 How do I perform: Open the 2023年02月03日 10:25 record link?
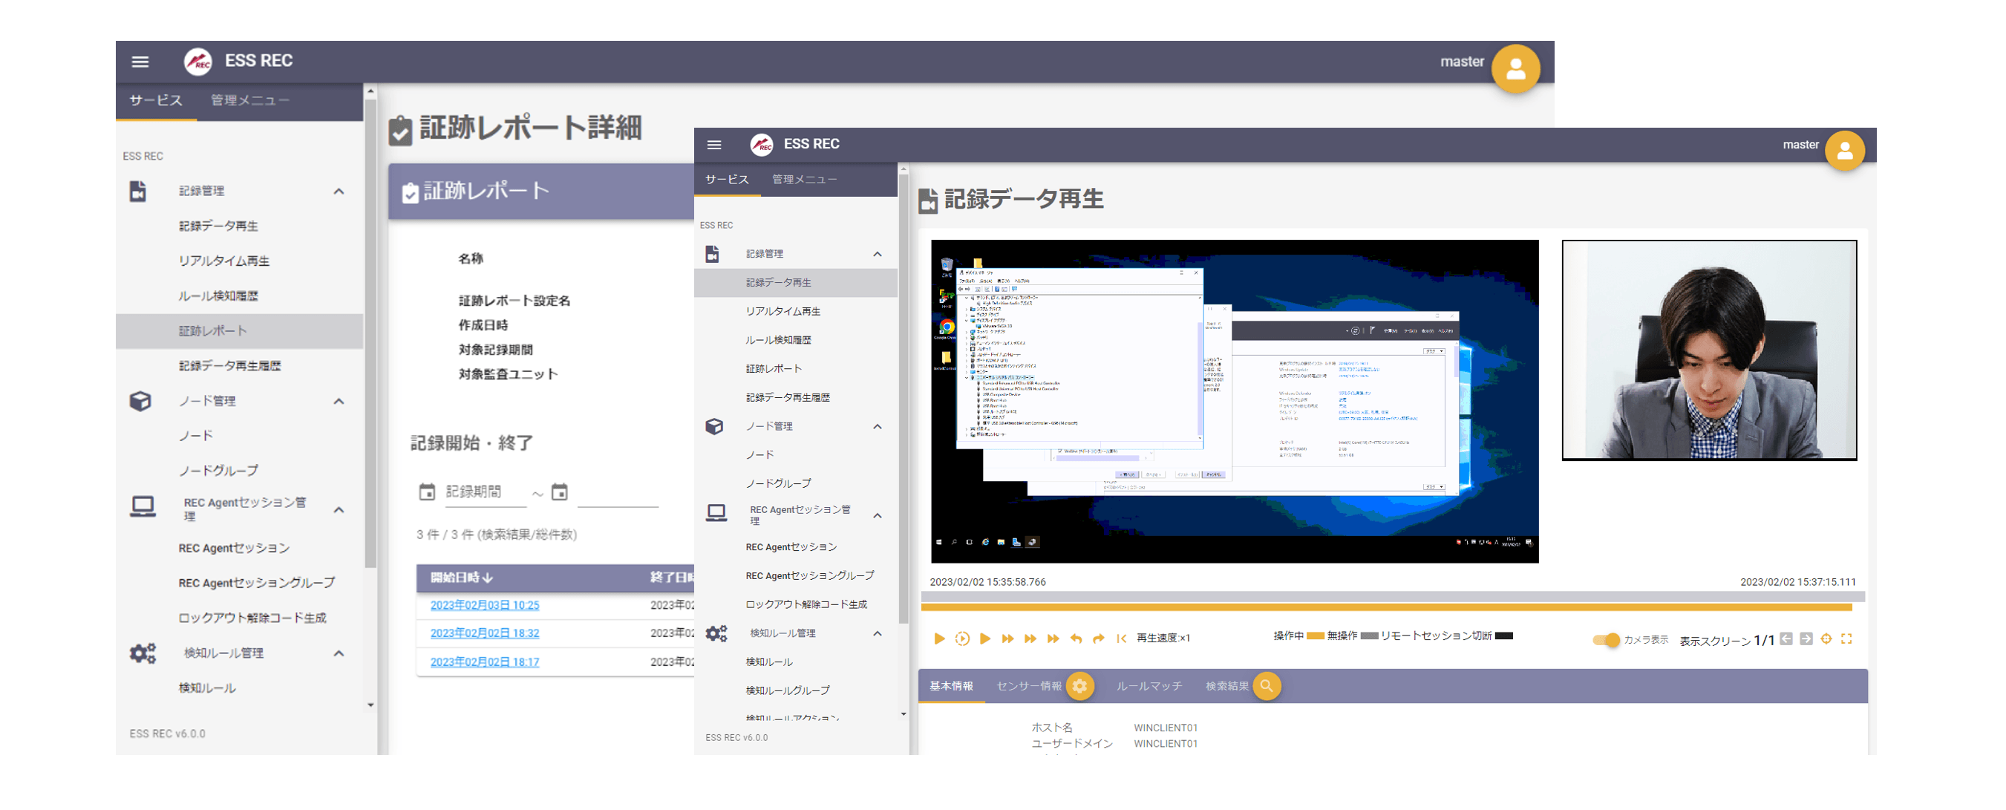coord(484,605)
